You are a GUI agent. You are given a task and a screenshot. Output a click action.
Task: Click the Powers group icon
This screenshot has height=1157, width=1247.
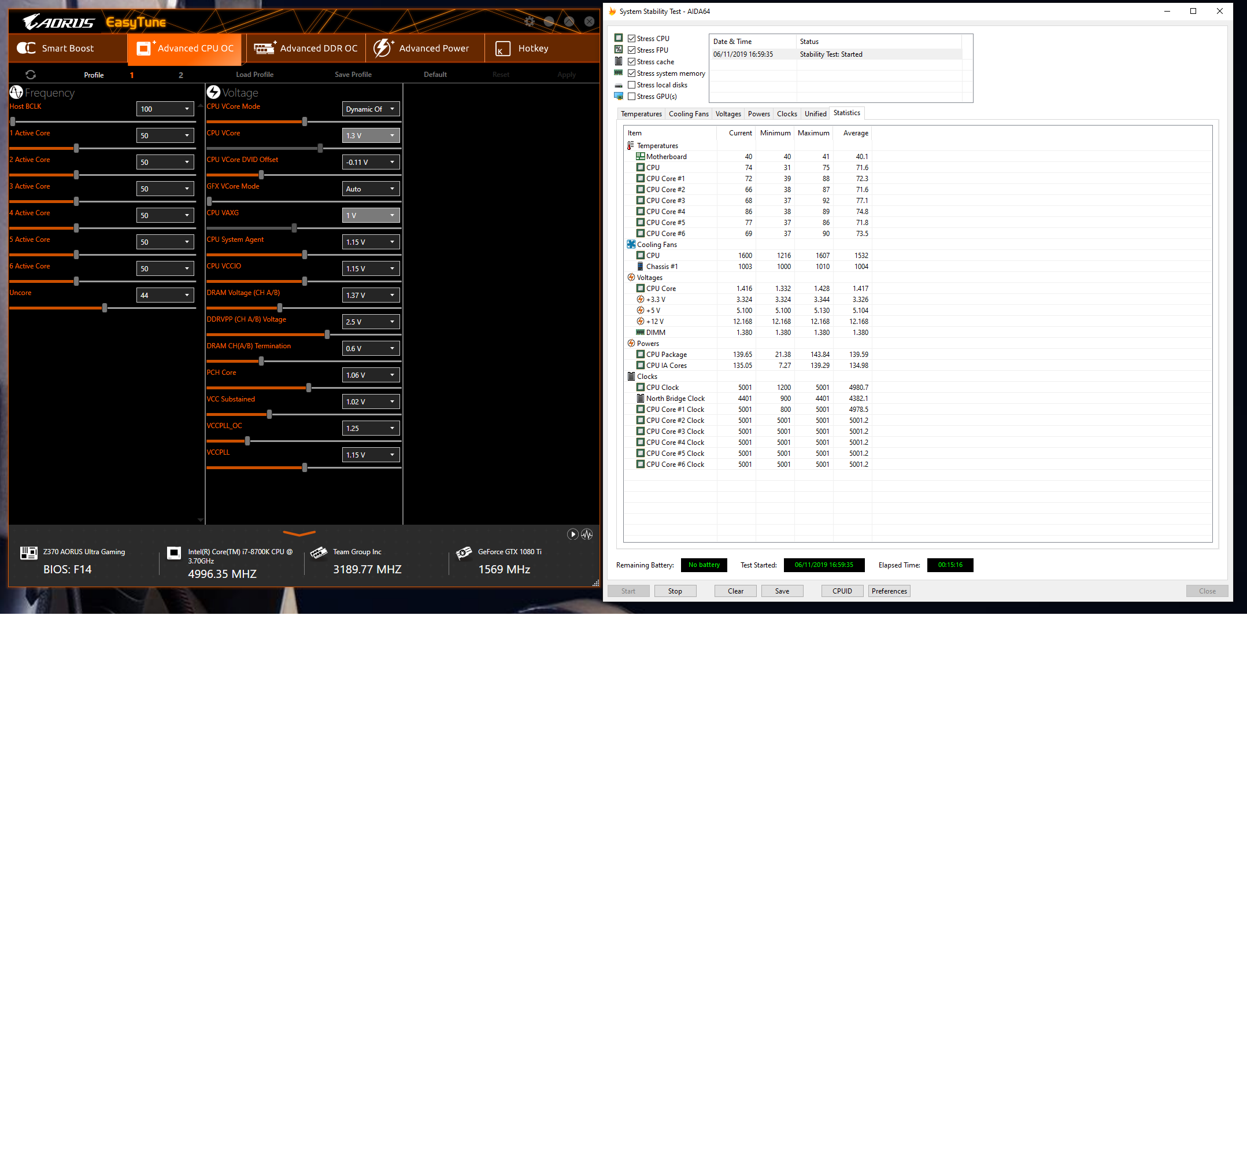[631, 343]
